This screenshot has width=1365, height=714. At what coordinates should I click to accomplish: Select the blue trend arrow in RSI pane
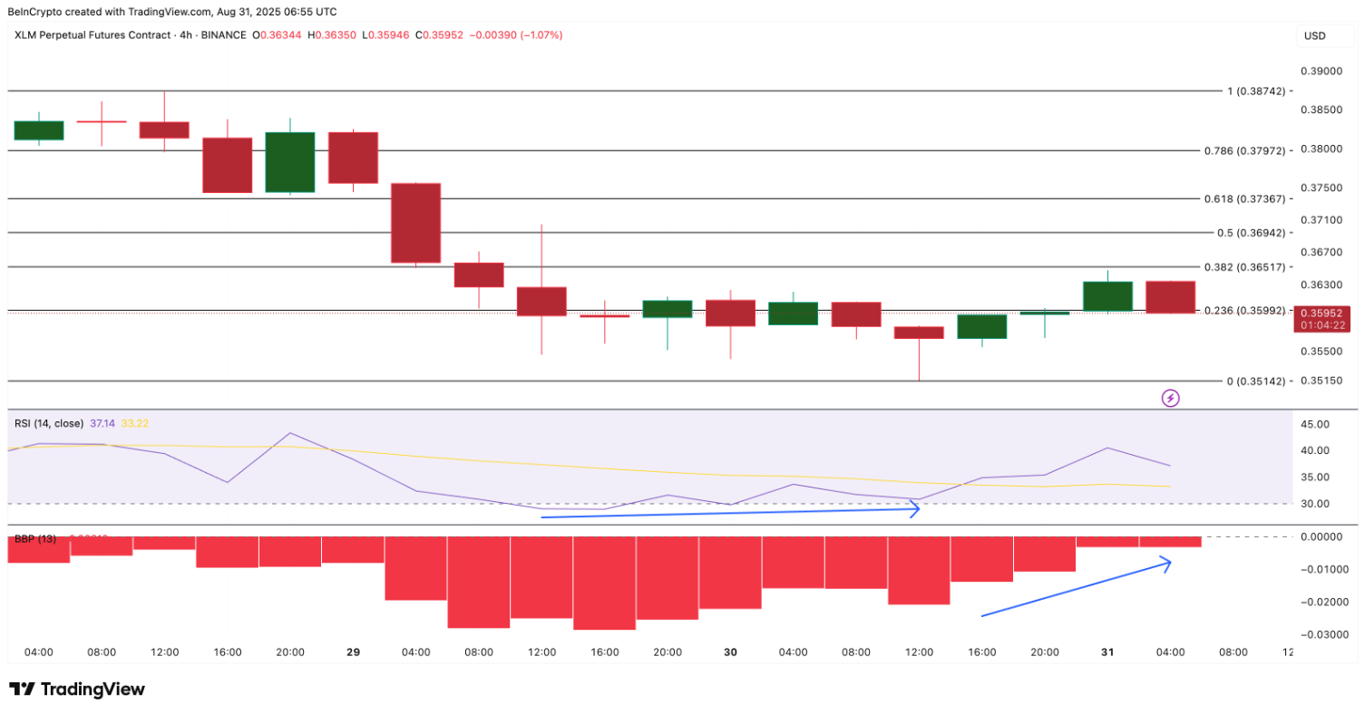(730, 512)
